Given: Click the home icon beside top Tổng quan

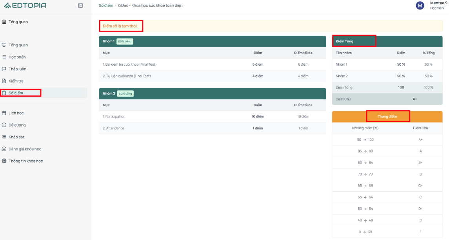Looking at the screenshot, I should [4, 22].
